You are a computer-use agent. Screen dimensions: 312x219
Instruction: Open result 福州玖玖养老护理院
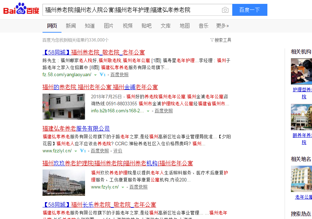point(118,163)
